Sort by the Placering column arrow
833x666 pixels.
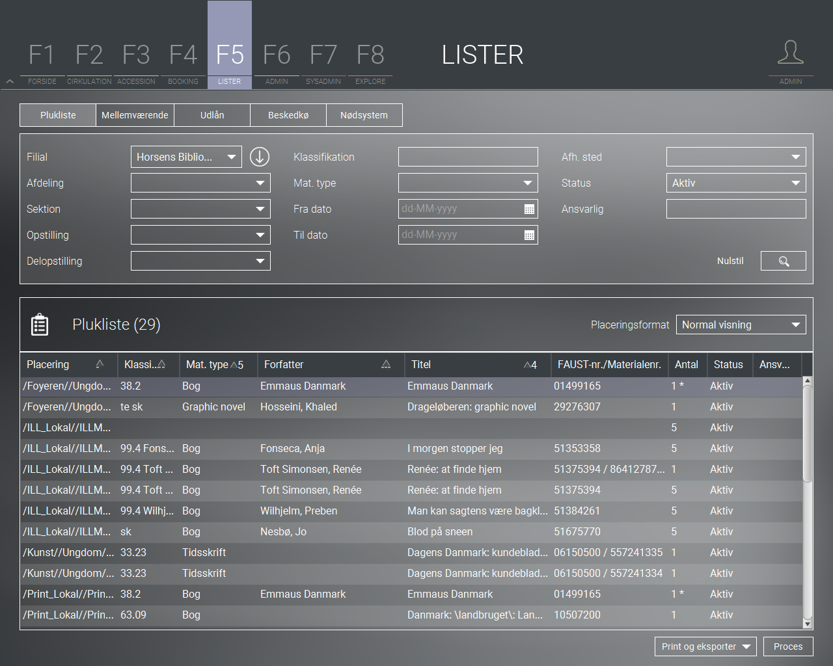(x=100, y=364)
